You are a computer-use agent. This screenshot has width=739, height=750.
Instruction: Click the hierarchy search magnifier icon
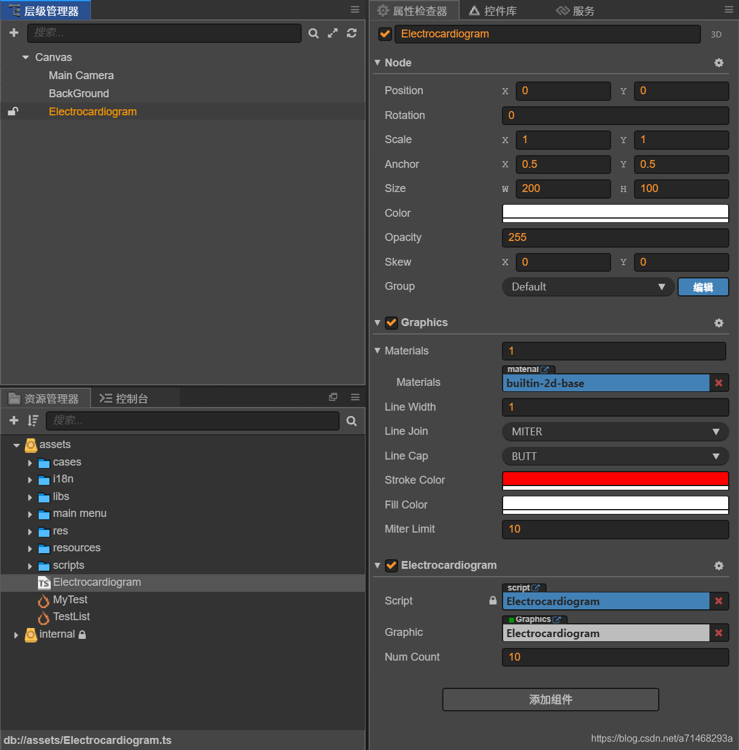[x=314, y=33]
